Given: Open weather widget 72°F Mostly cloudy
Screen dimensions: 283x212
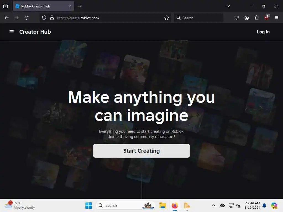Looking at the screenshot, I should (x=20, y=205).
